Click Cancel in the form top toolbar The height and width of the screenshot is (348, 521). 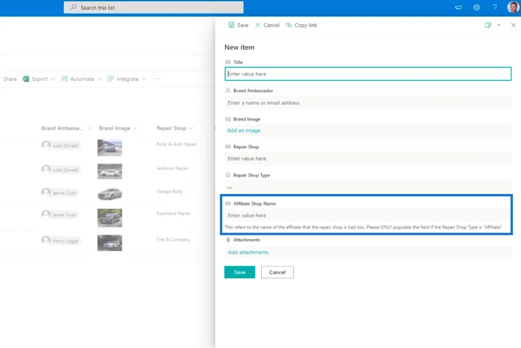(268, 25)
